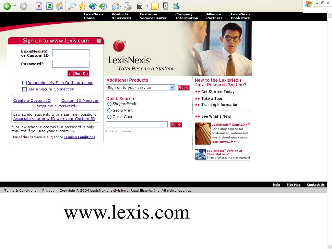Open Contact Us footer link
Image resolution: width=332 pixels, height=249 pixels.
tap(316, 184)
